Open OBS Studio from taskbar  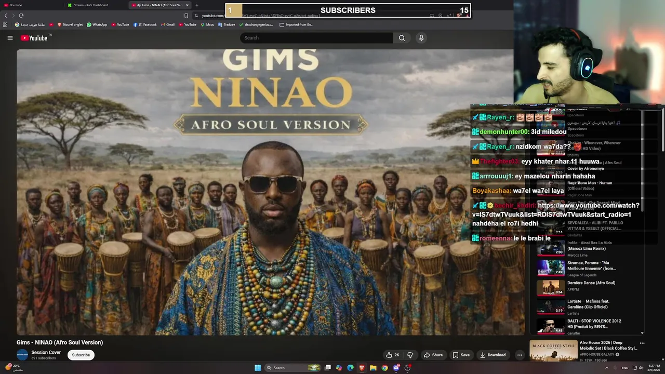click(x=408, y=368)
